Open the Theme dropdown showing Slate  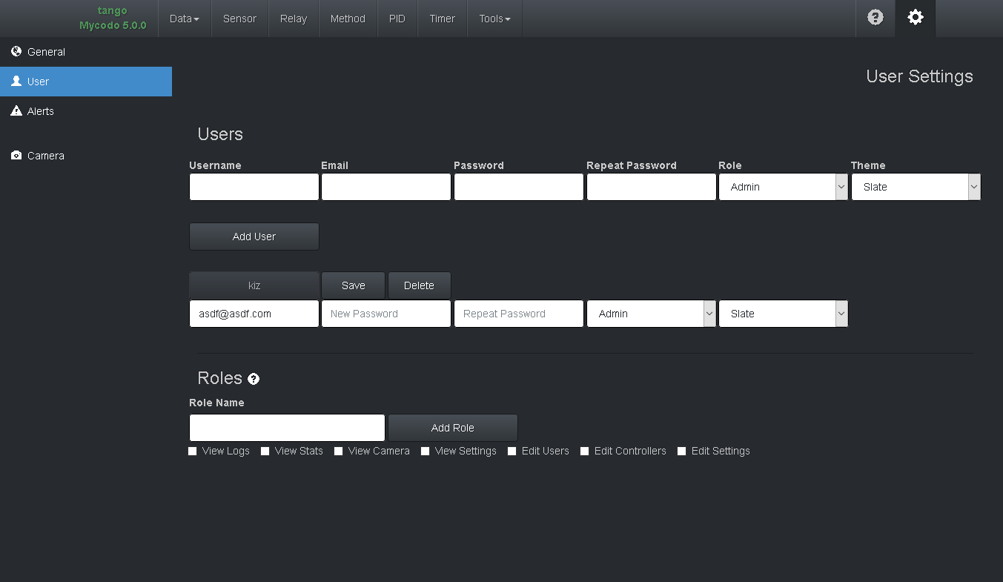(916, 187)
